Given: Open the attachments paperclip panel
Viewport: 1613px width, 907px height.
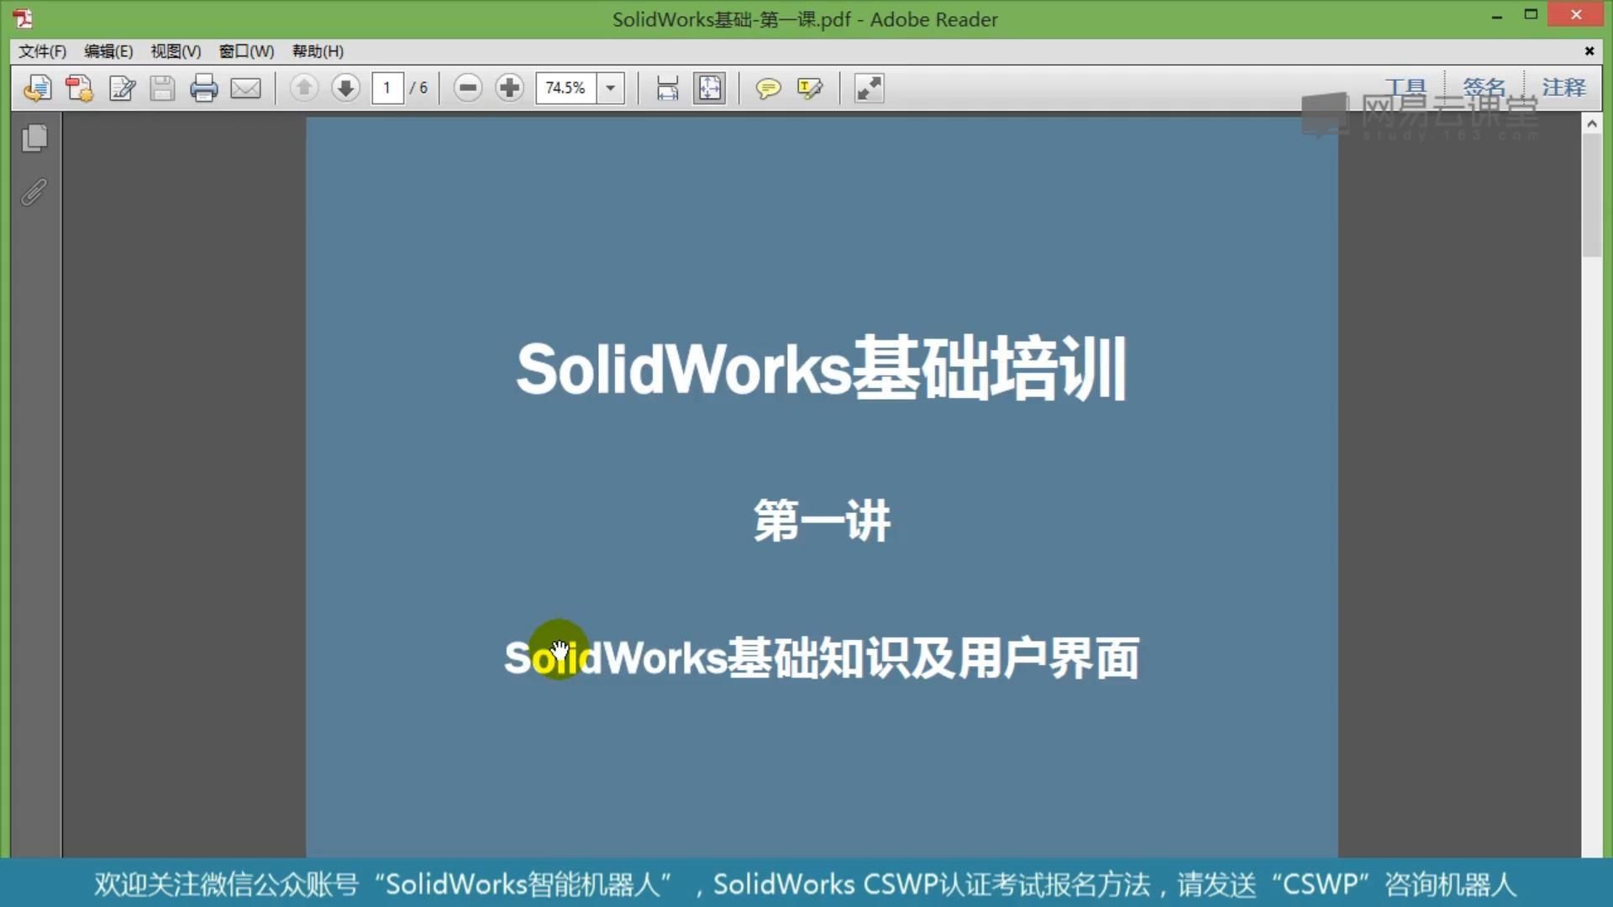Looking at the screenshot, I should (34, 192).
